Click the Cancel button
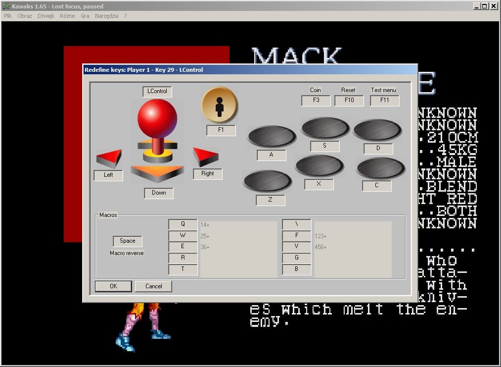 [153, 286]
